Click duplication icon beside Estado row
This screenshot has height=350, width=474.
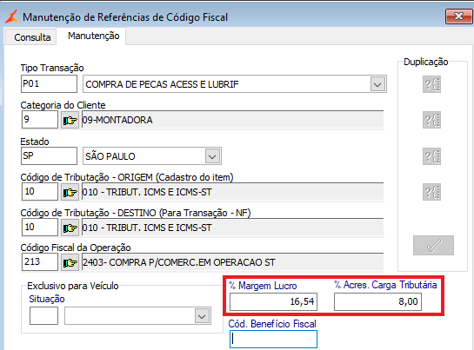point(431,156)
